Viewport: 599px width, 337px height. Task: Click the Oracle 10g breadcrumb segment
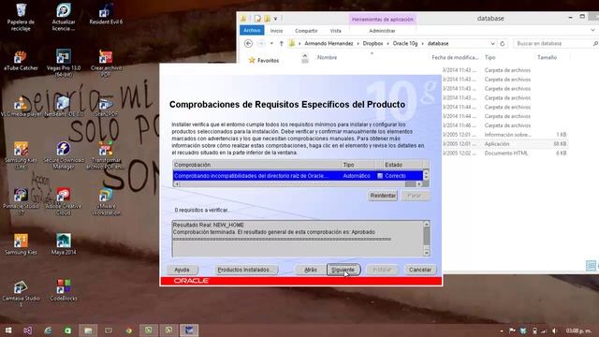[405, 44]
